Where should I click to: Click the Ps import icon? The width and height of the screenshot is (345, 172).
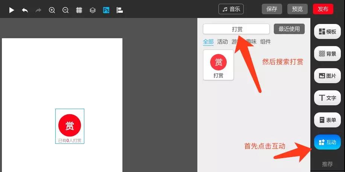[x=106, y=10]
